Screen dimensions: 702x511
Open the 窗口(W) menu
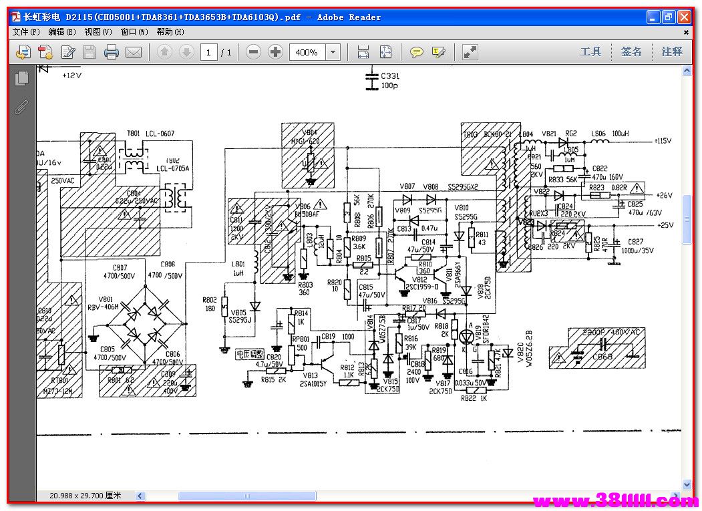[x=134, y=32]
